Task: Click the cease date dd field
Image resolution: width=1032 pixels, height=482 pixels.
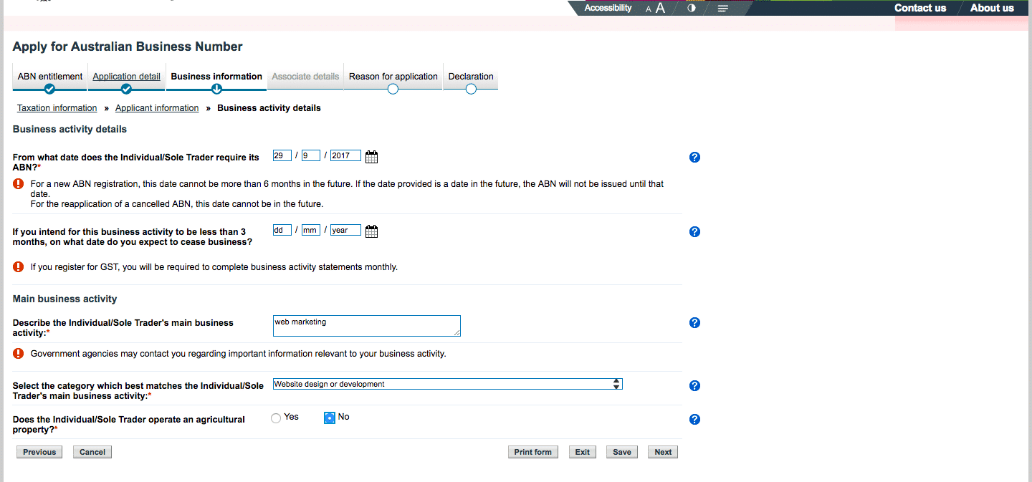Action: tap(282, 230)
